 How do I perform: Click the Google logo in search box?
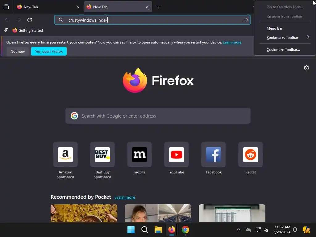(74, 116)
